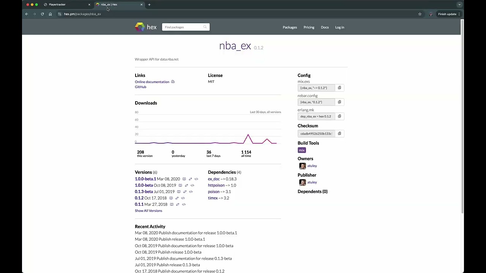The width and height of the screenshot is (486, 273).
Task: Click the page vertical scrollbar
Action: pyautogui.click(x=462, y=116)
